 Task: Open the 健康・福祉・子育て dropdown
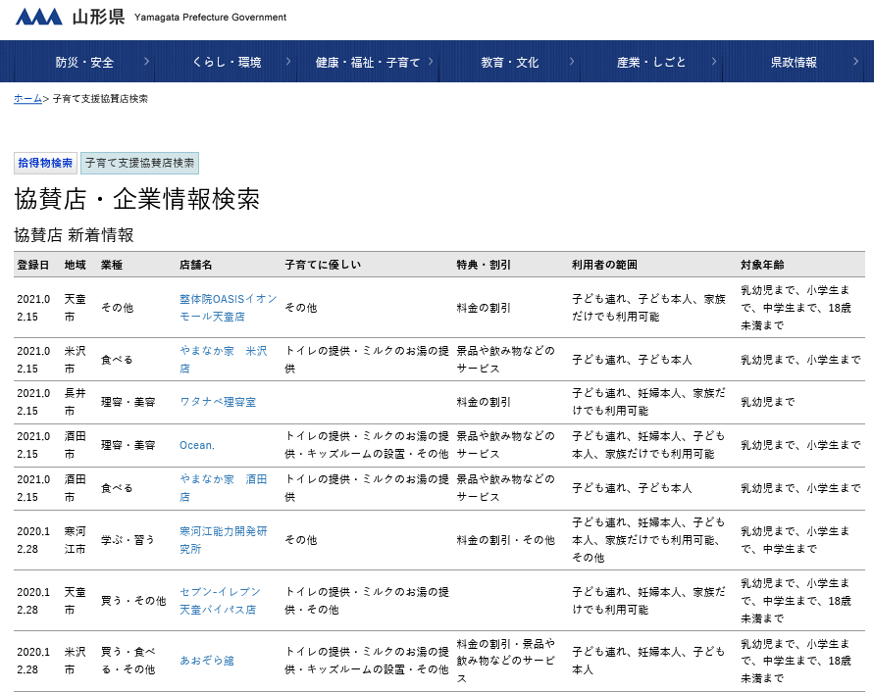[433, 61]
